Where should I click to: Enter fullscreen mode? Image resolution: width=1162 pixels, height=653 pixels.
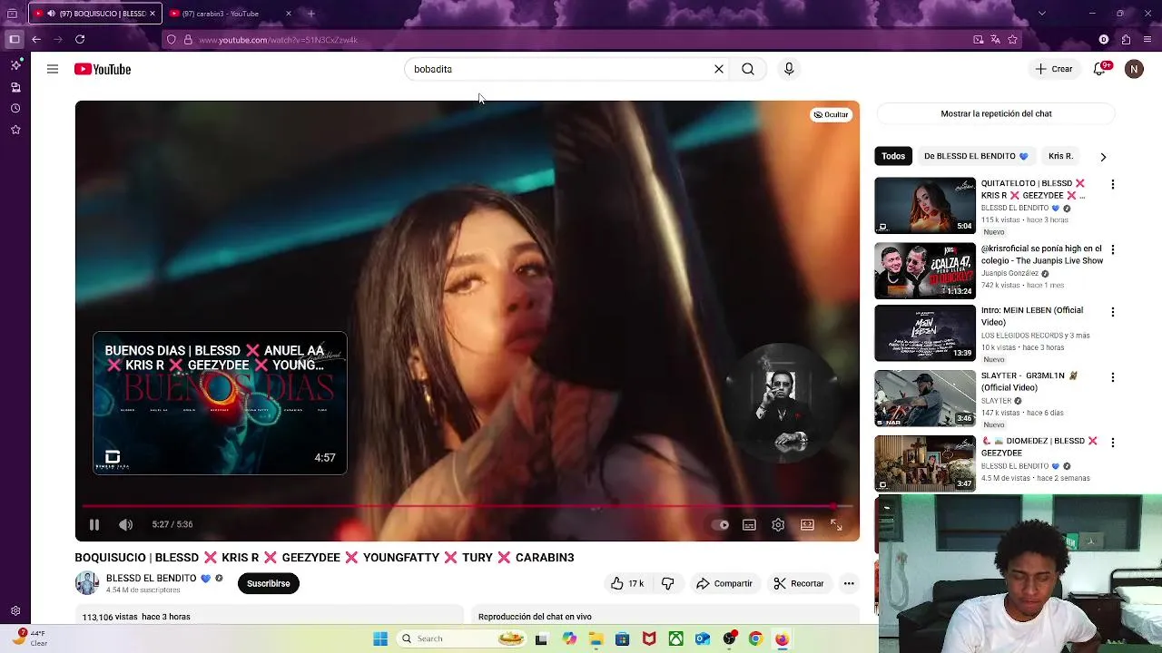pyautogui.click(x=836, y=524)
